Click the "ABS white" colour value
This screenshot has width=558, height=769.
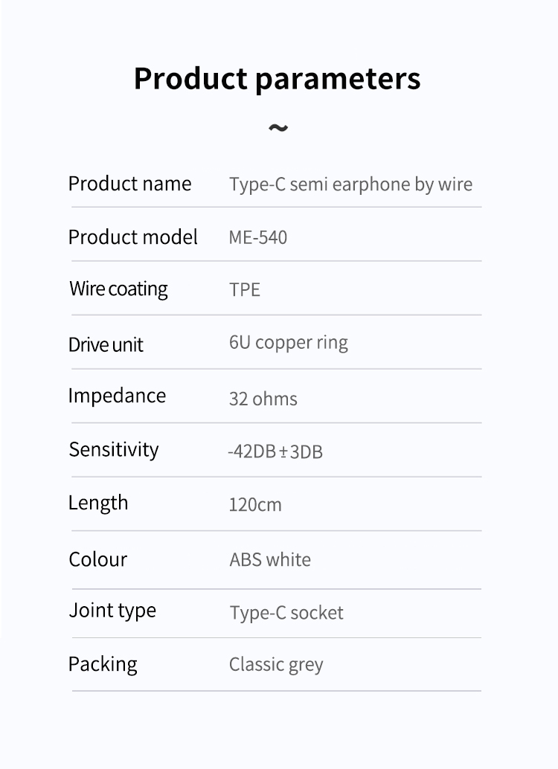(x=270, y=559)
